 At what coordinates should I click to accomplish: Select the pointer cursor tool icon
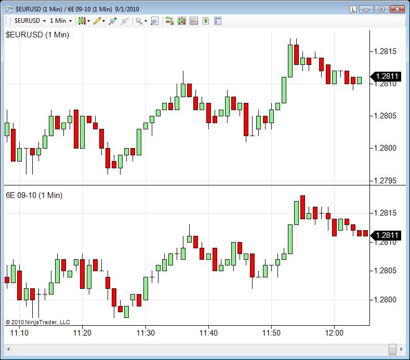point(139,21)
